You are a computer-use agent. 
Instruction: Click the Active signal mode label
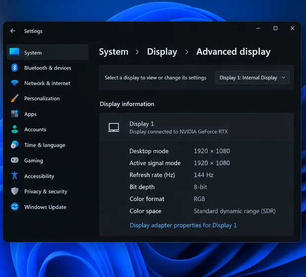pyautogui.click(x=155, y=163)
